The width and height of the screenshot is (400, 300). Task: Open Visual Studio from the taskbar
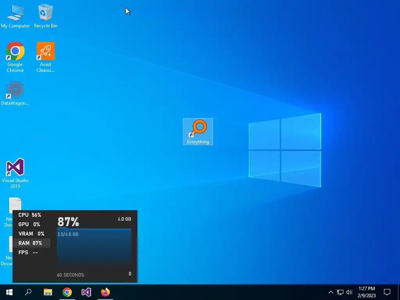click(x=86, y=292)
